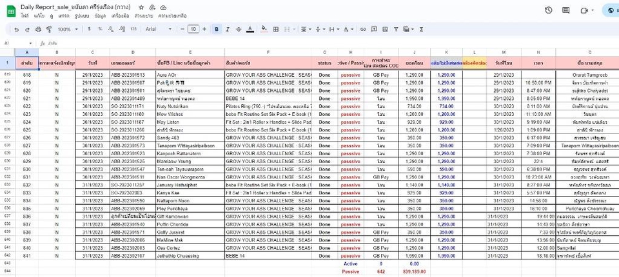Open the borders tool
The image size is (619, 277).
[x=276, y=29]
